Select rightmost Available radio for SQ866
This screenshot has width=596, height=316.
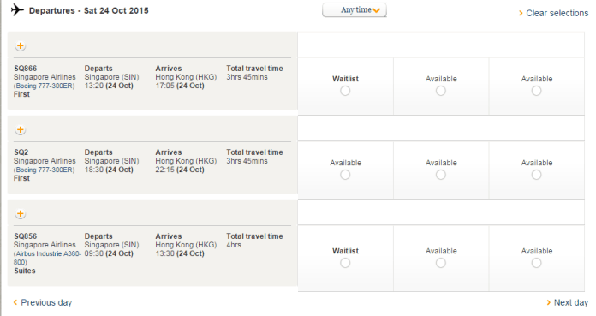536,91
